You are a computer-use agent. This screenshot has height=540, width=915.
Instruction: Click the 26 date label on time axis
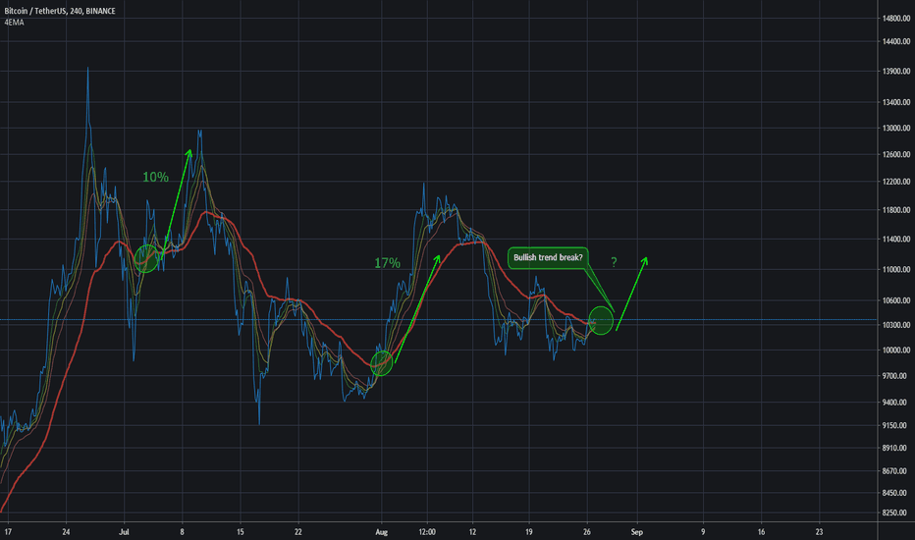pyautogui.click(x=587, y=532)
